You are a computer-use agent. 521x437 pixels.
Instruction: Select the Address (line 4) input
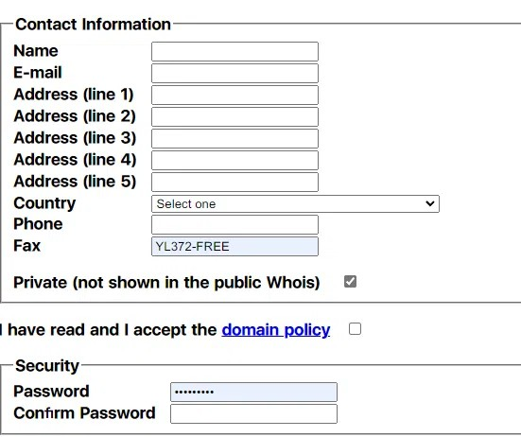234,160
